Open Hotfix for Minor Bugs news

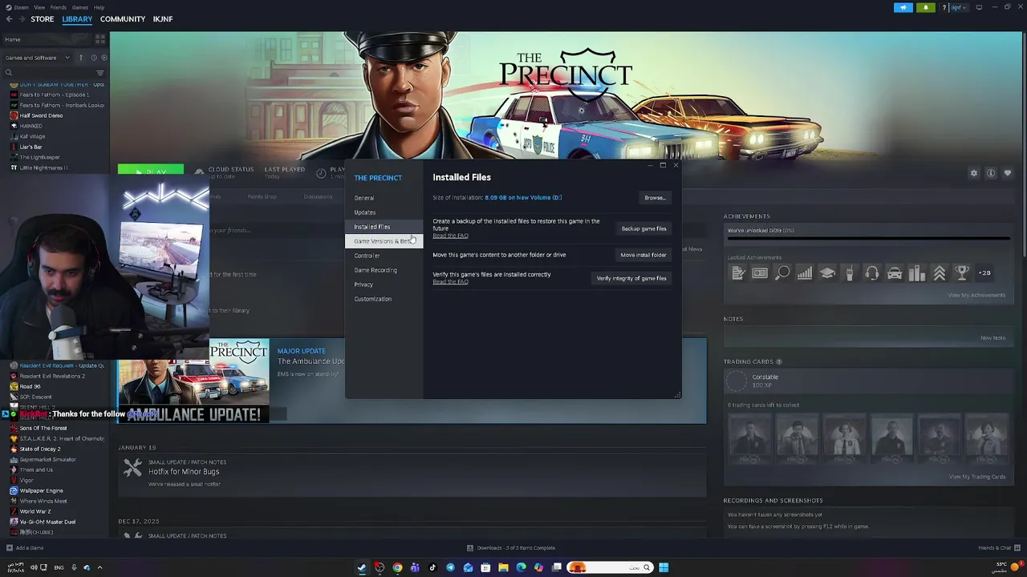[x=184, y=471]
